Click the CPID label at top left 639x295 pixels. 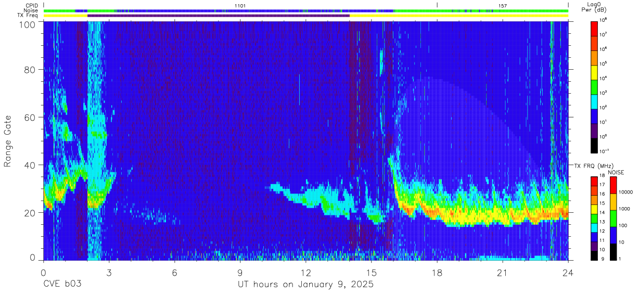(31, 6)
